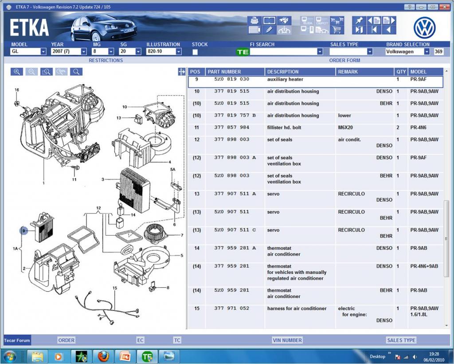Viewport: 454px width, 364px height.
Task: Click the bottom SALES TYPE button
Action: 401,340
